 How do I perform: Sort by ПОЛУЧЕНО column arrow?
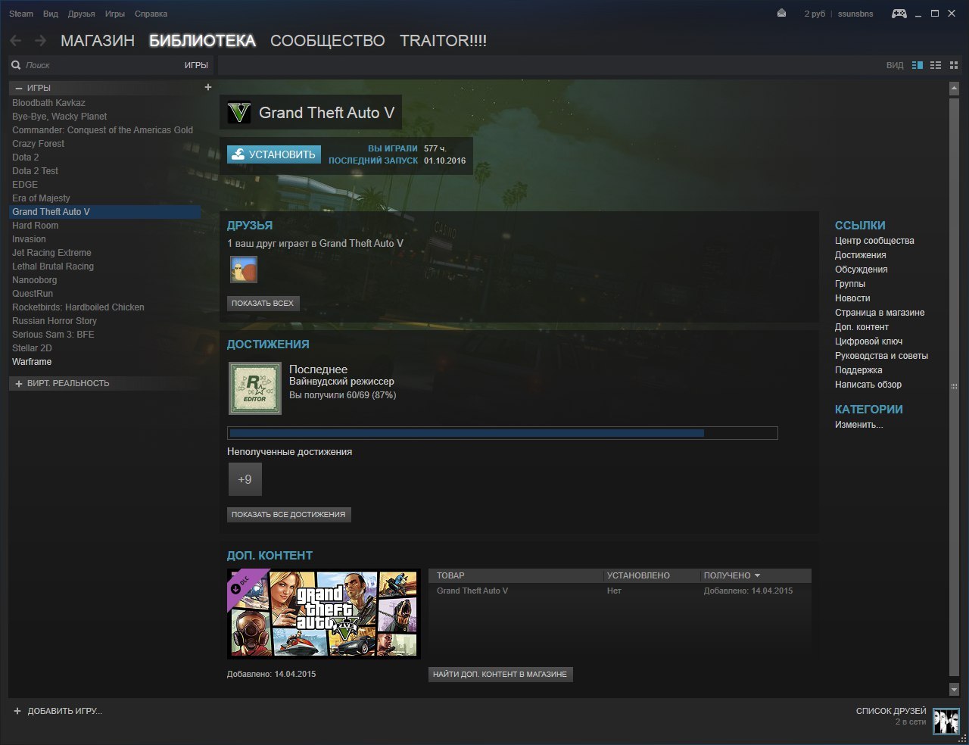[757, 575]
